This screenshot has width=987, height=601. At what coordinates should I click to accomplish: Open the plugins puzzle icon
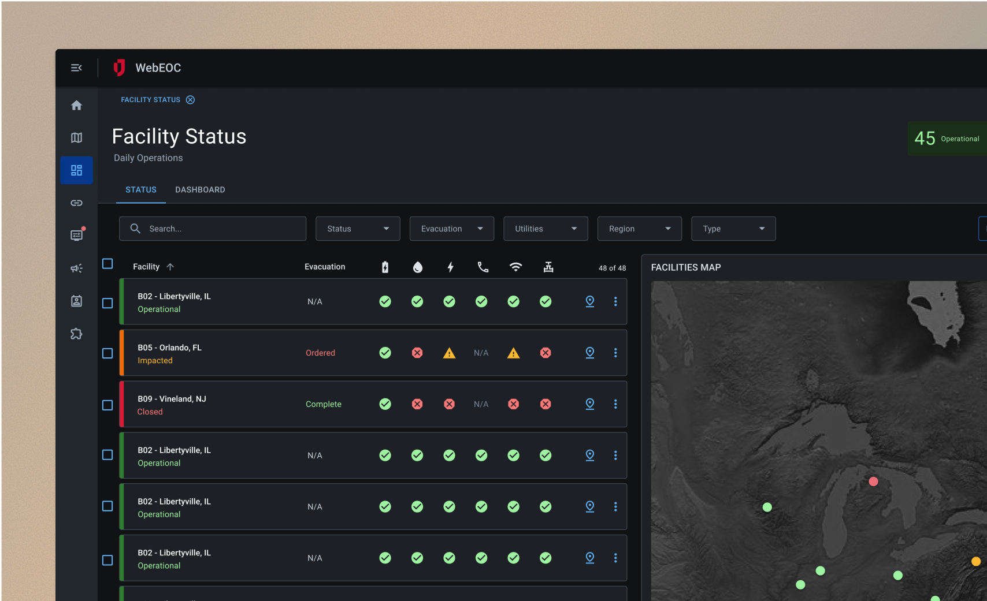click(x=76, y=334)
